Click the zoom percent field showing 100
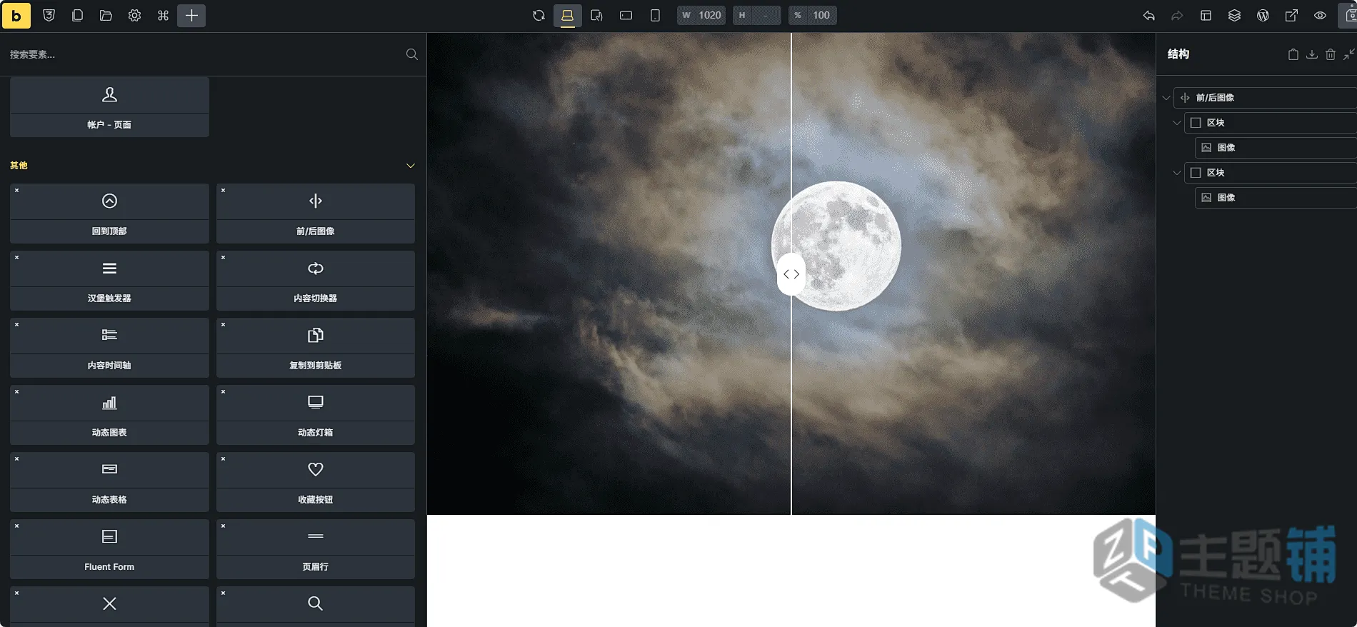The width and height of the screenshot is (1357, 627). pyautogui.click(x=813, y=15)
